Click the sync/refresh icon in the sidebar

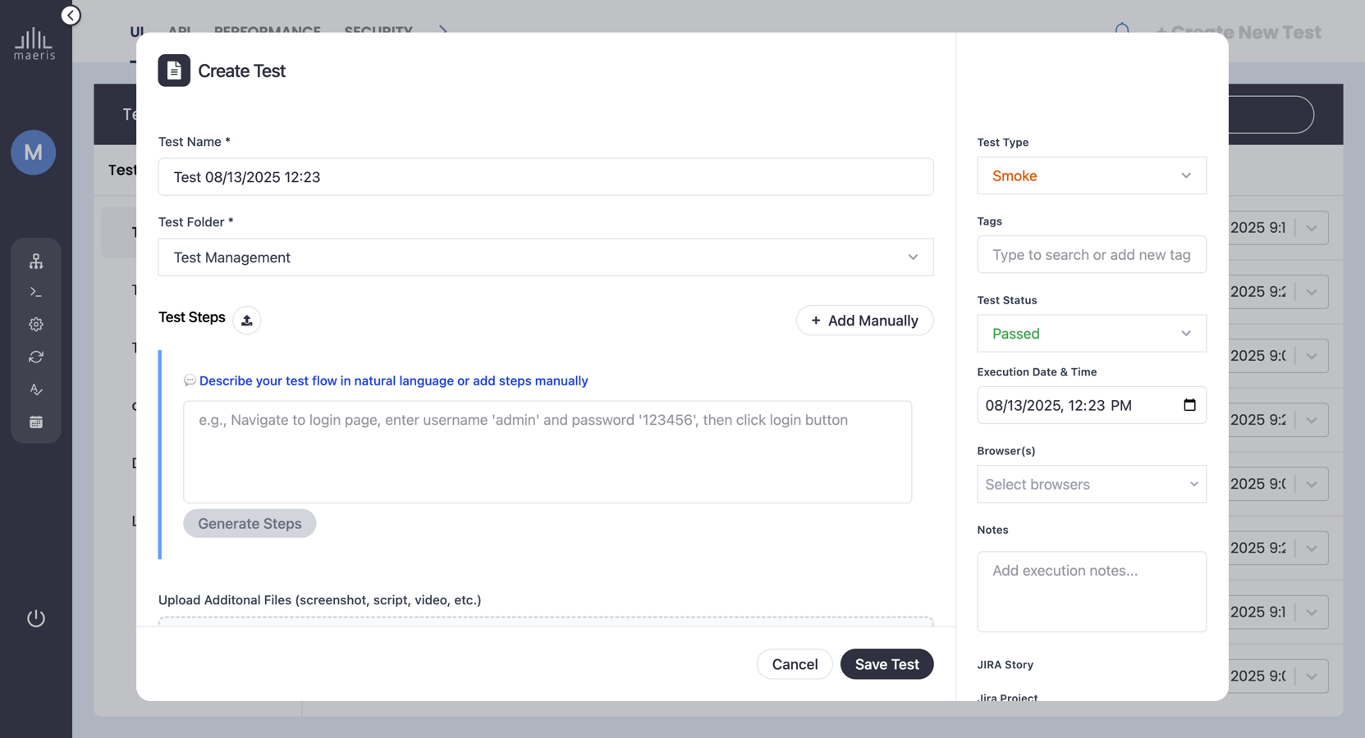coord(36,357)
